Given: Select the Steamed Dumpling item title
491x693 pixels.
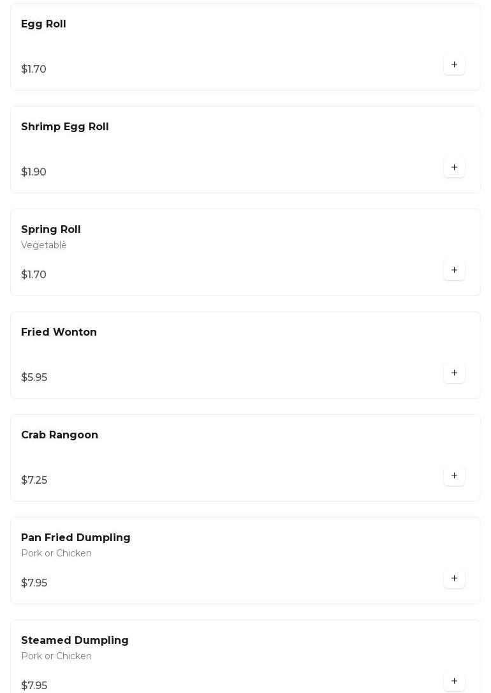Looking at the screenshot, I should click(75, 641).
